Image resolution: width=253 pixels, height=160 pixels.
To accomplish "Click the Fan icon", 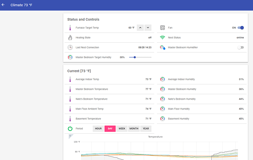I will tap(162, 28).
